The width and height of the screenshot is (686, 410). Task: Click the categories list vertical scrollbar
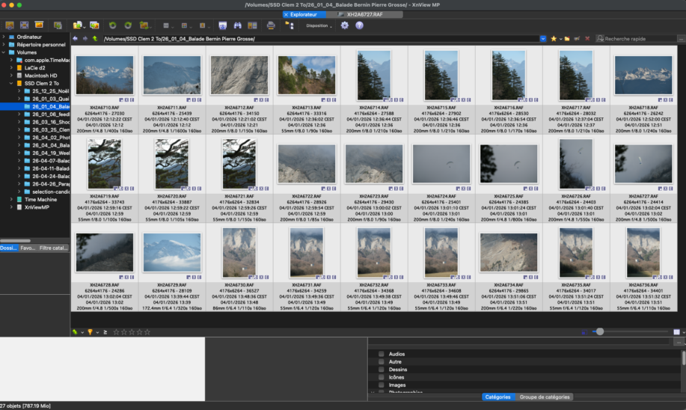tap(683, 358)
